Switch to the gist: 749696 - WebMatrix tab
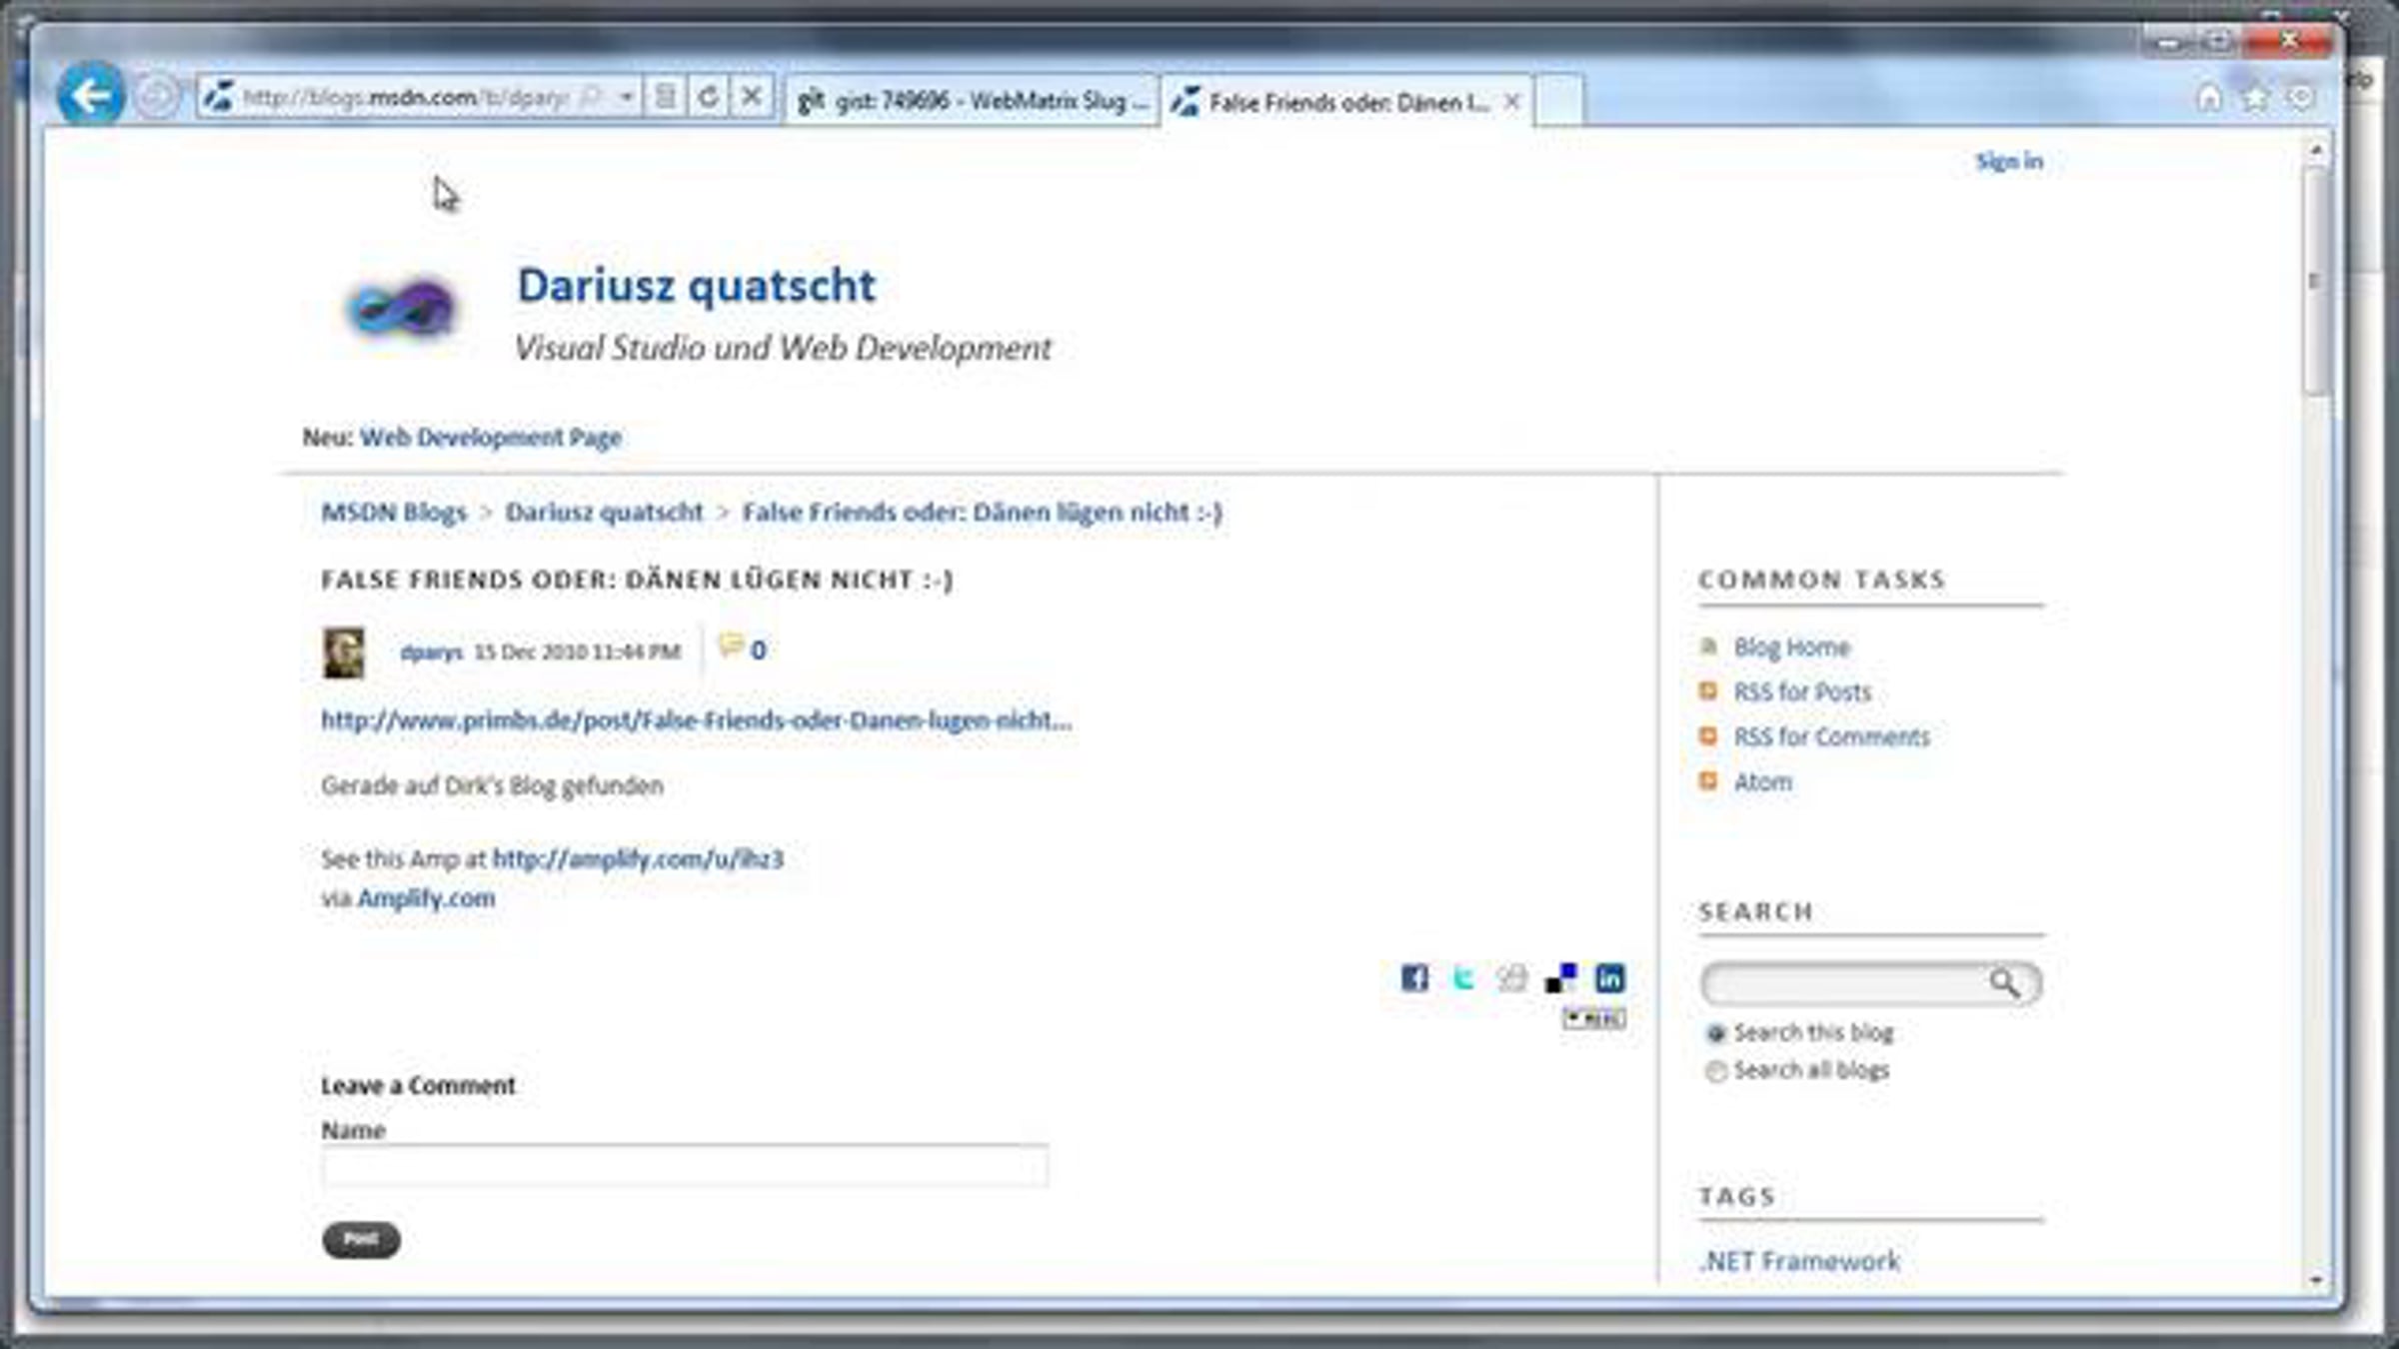 pos(972,101)
